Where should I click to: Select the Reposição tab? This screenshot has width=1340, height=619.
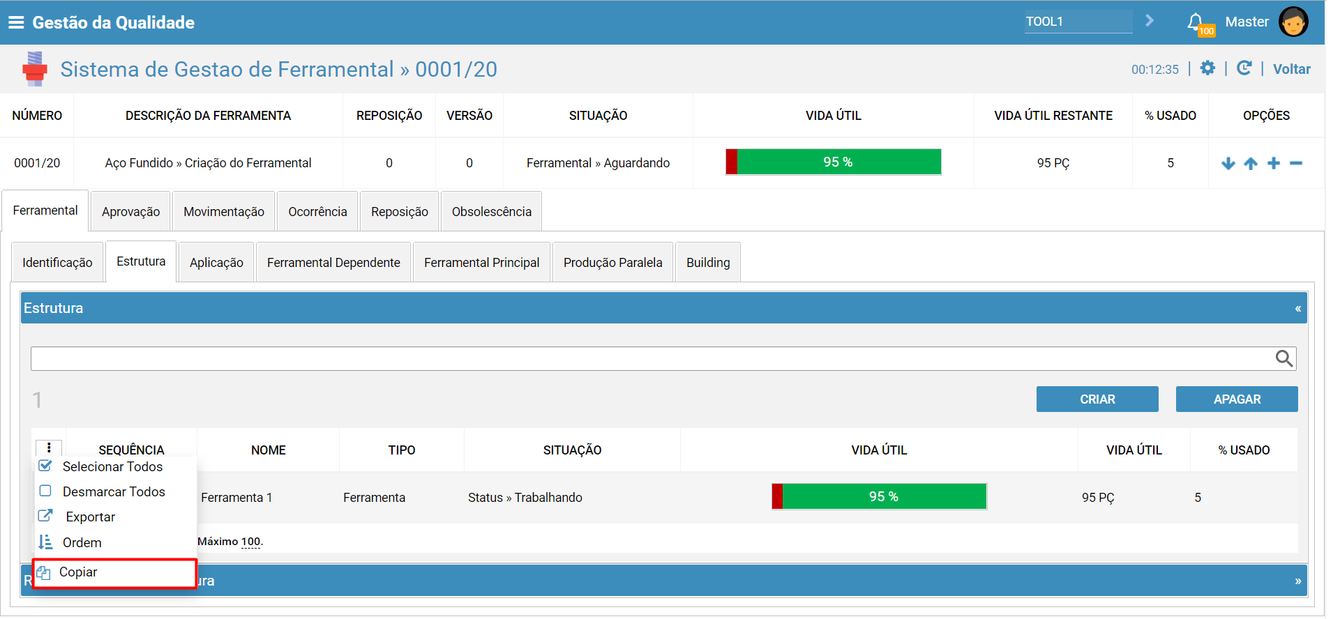(400, 211)
